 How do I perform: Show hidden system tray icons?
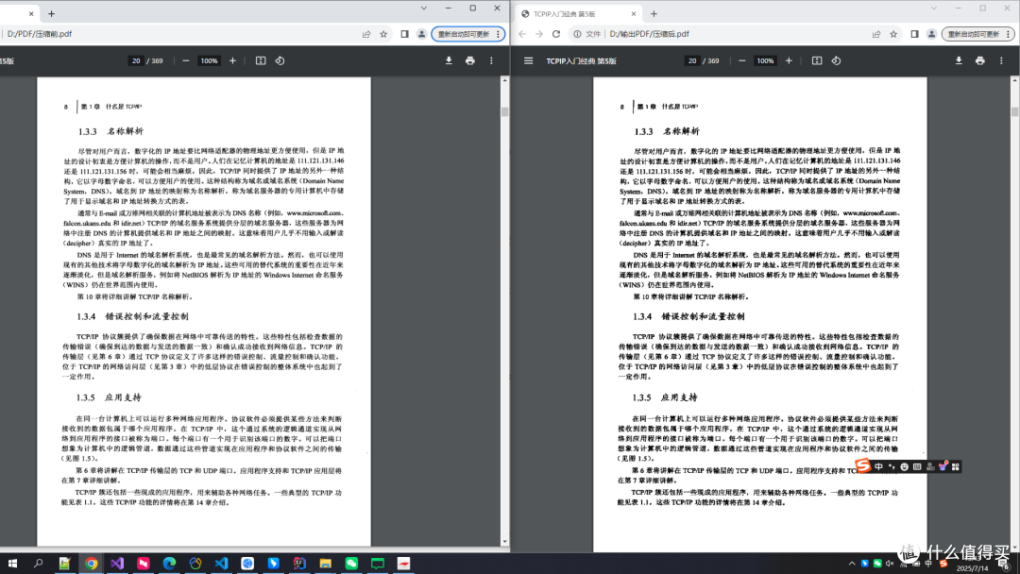852,563
